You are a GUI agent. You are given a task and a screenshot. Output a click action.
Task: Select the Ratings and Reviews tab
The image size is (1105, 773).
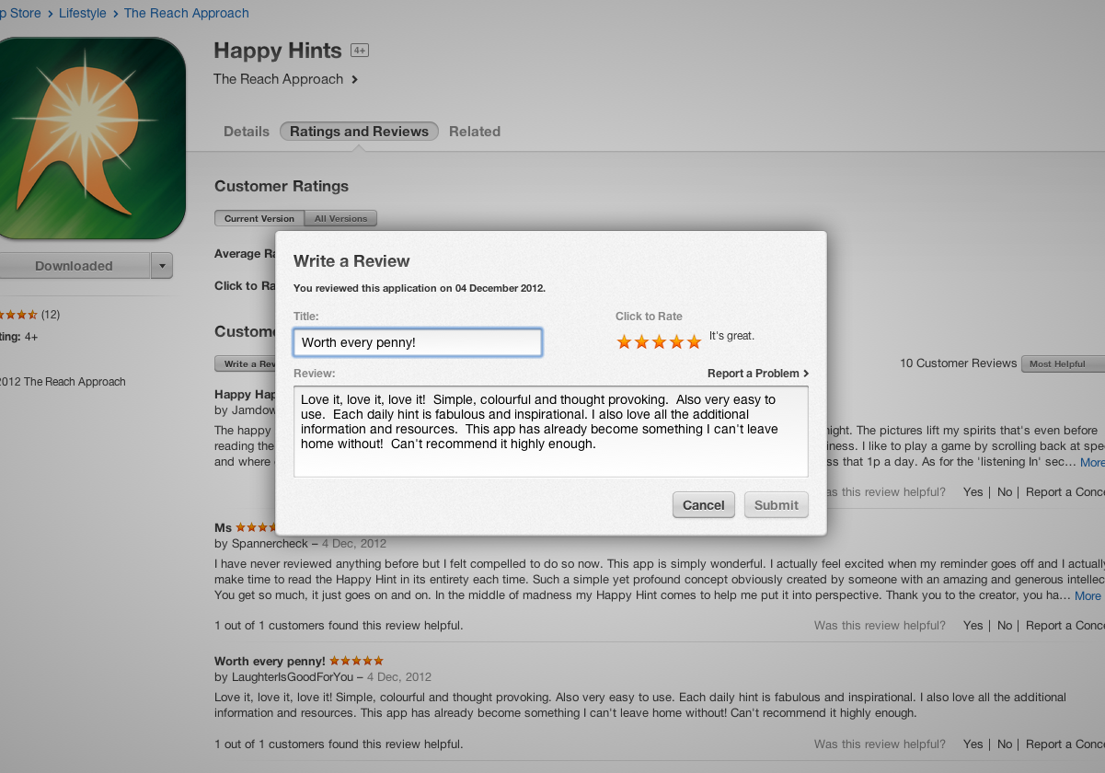[359, 132]
